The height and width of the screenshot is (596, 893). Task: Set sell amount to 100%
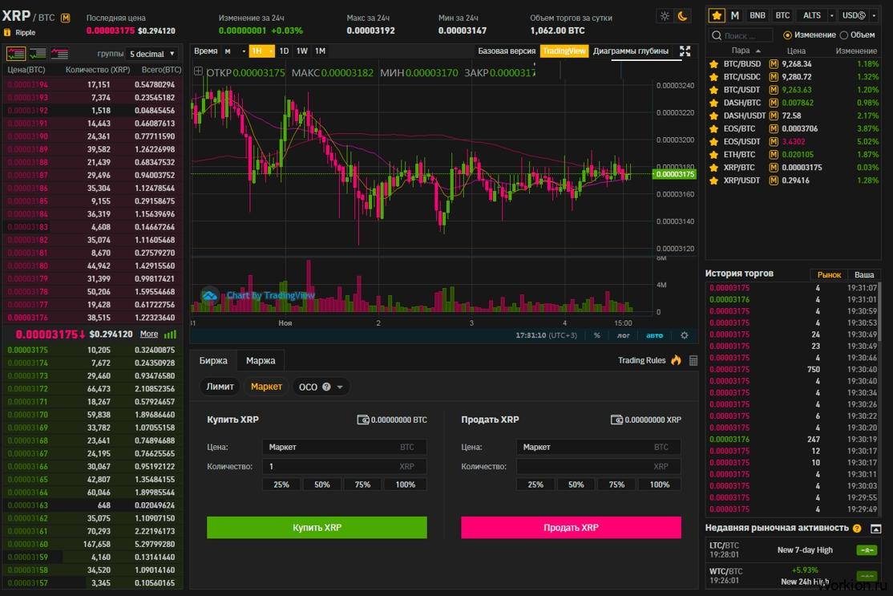click(x=660, y=485)
